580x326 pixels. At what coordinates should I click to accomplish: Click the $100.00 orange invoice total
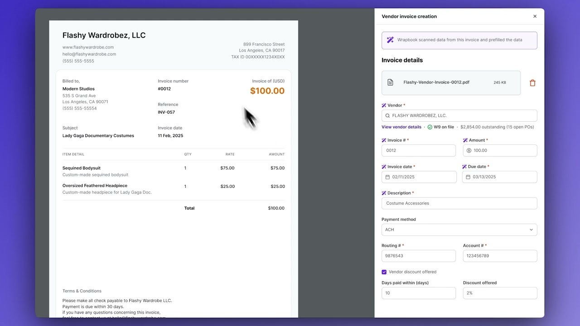tap(267, 91)
